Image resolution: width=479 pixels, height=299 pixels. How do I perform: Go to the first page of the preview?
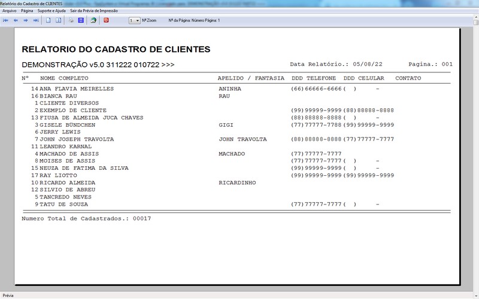[5, 20]
